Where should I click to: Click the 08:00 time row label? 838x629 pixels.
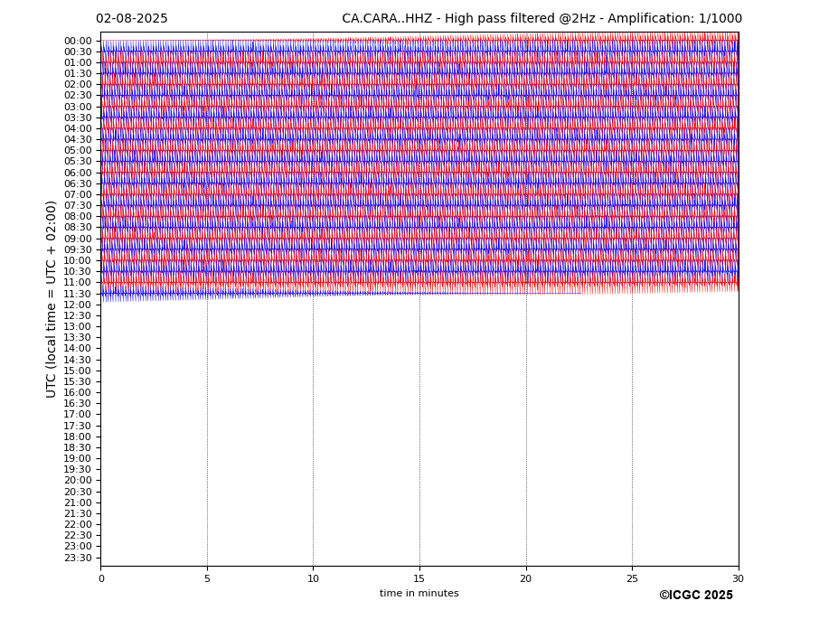[78, 217]
